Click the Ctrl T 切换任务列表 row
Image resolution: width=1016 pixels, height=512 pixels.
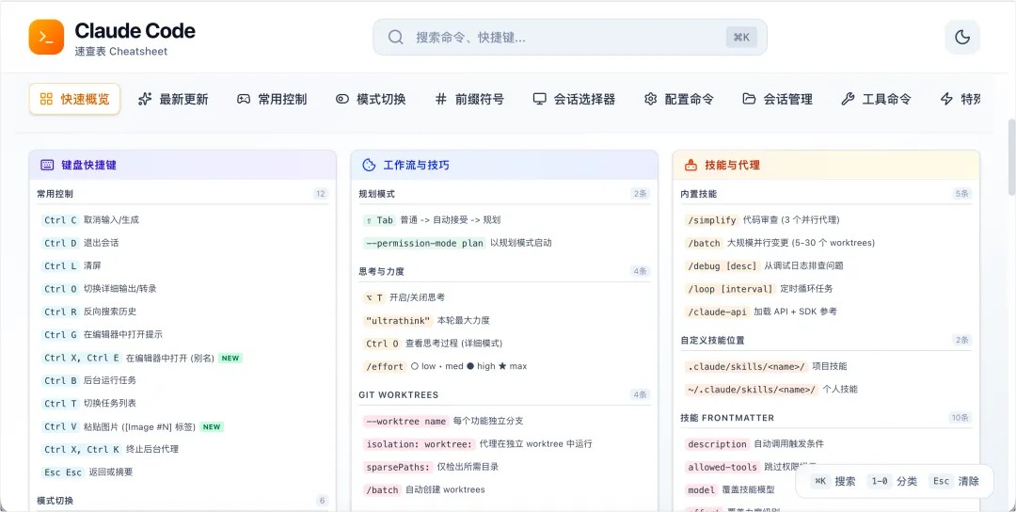pyautogui.click(x=183, y=403)
